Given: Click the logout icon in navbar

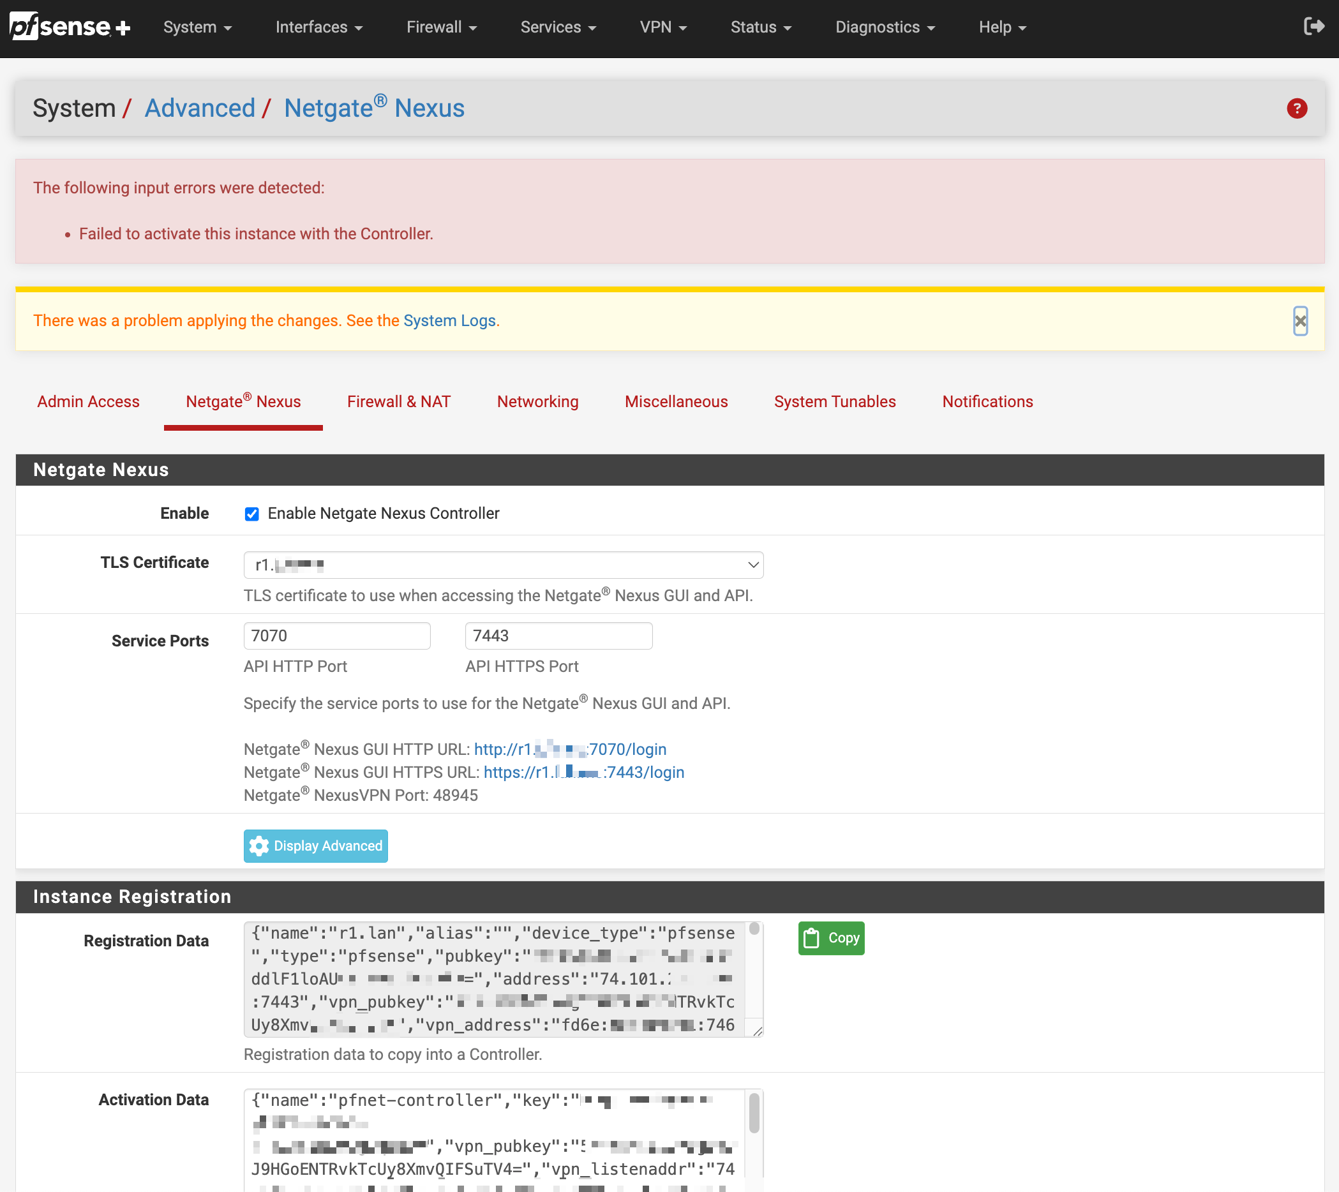Looking at the screenshot, I should (x=1313, y=26).
